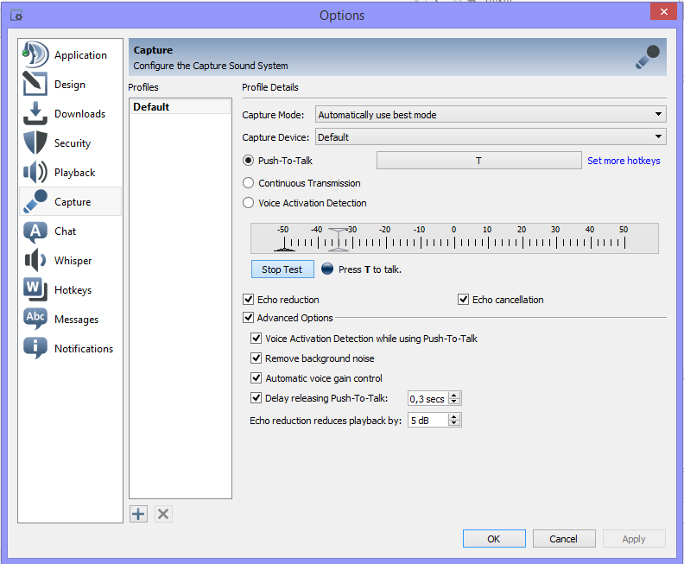
Task: Select the Continuous Transmission radio button
Action: pyautogui.click(x=249, y=183)
